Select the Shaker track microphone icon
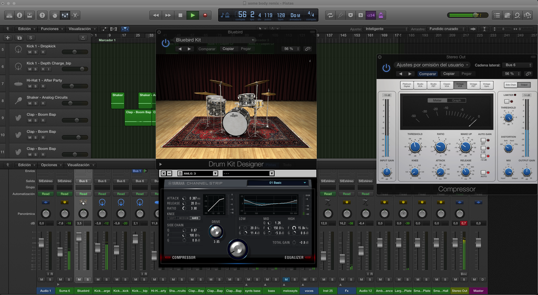Screen dimensions: 538x295 pyautogui.click(x=18, y=101)
